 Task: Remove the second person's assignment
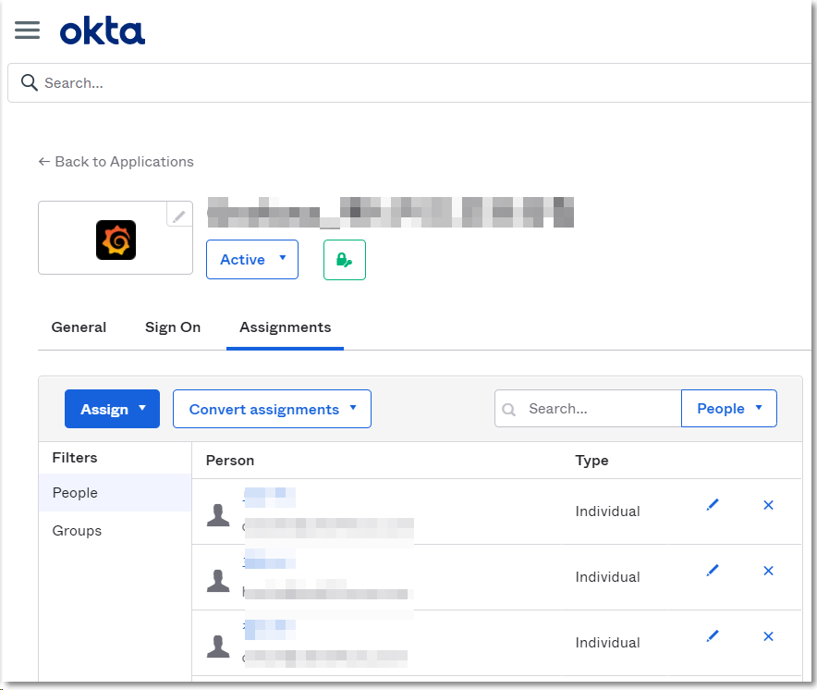[x=768, y=571]
